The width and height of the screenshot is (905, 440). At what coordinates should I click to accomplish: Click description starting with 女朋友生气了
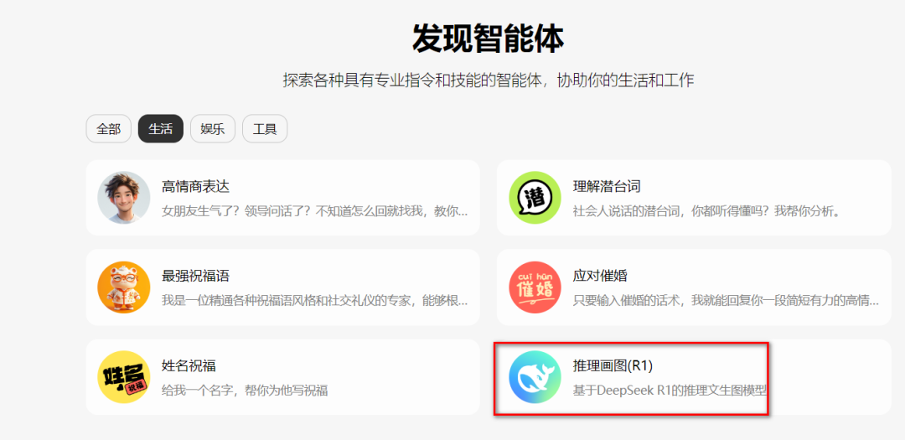[x=315, y=211]
